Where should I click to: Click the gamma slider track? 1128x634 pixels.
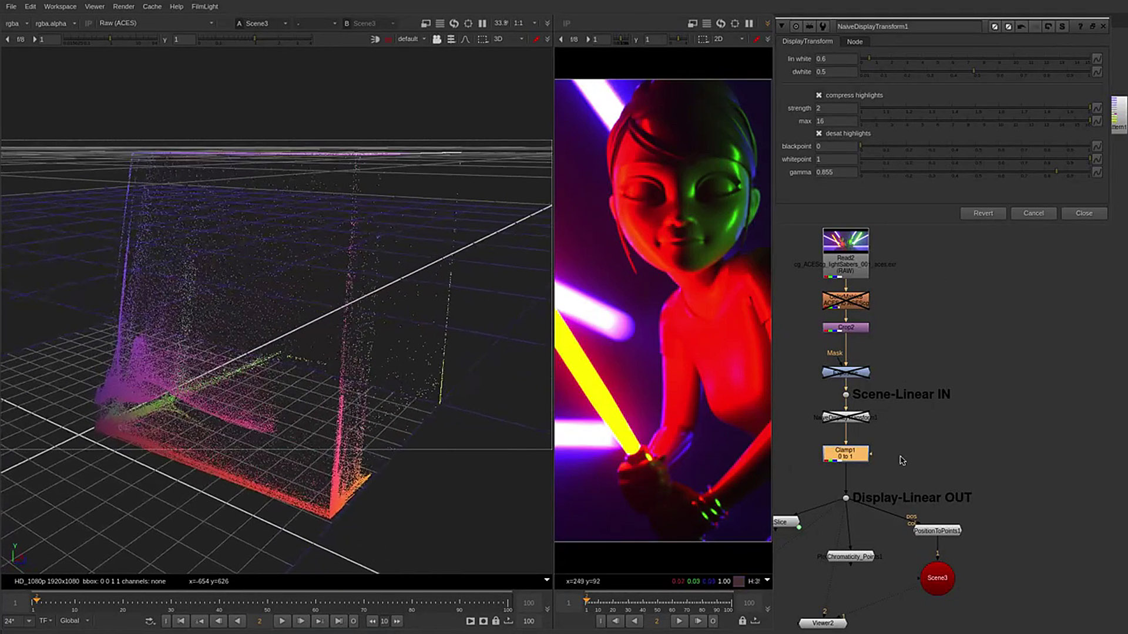(x=975, y=172)
